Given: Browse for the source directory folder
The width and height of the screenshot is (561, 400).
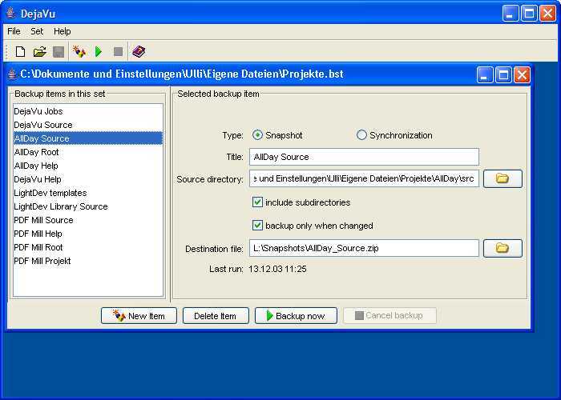Looking at the screenshot, I should point(502,178).
